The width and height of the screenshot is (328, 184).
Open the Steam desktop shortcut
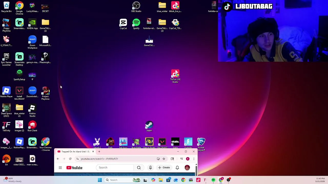coord(149,126)
